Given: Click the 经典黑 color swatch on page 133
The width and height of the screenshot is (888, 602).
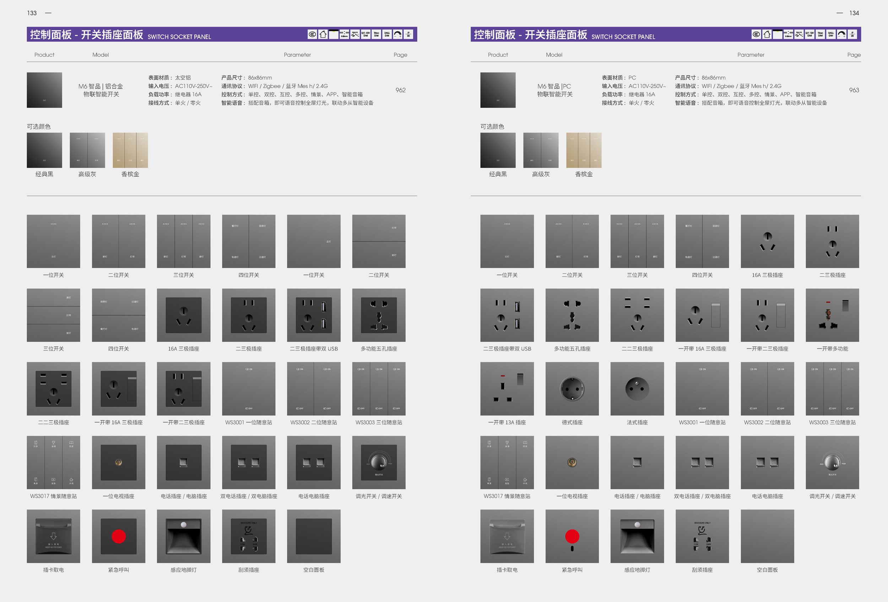Looking at the screenshot, I should 44,150.
